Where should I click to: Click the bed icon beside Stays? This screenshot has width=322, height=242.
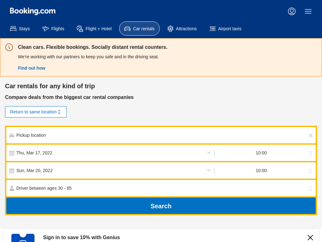click(13, 29)
